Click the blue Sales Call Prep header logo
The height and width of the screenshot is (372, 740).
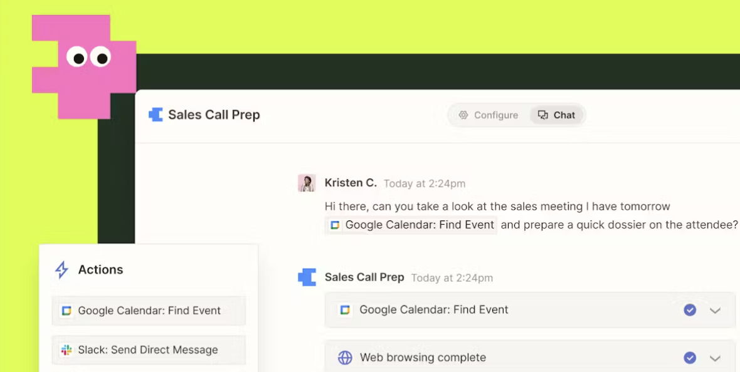click(x=156, y=115)
